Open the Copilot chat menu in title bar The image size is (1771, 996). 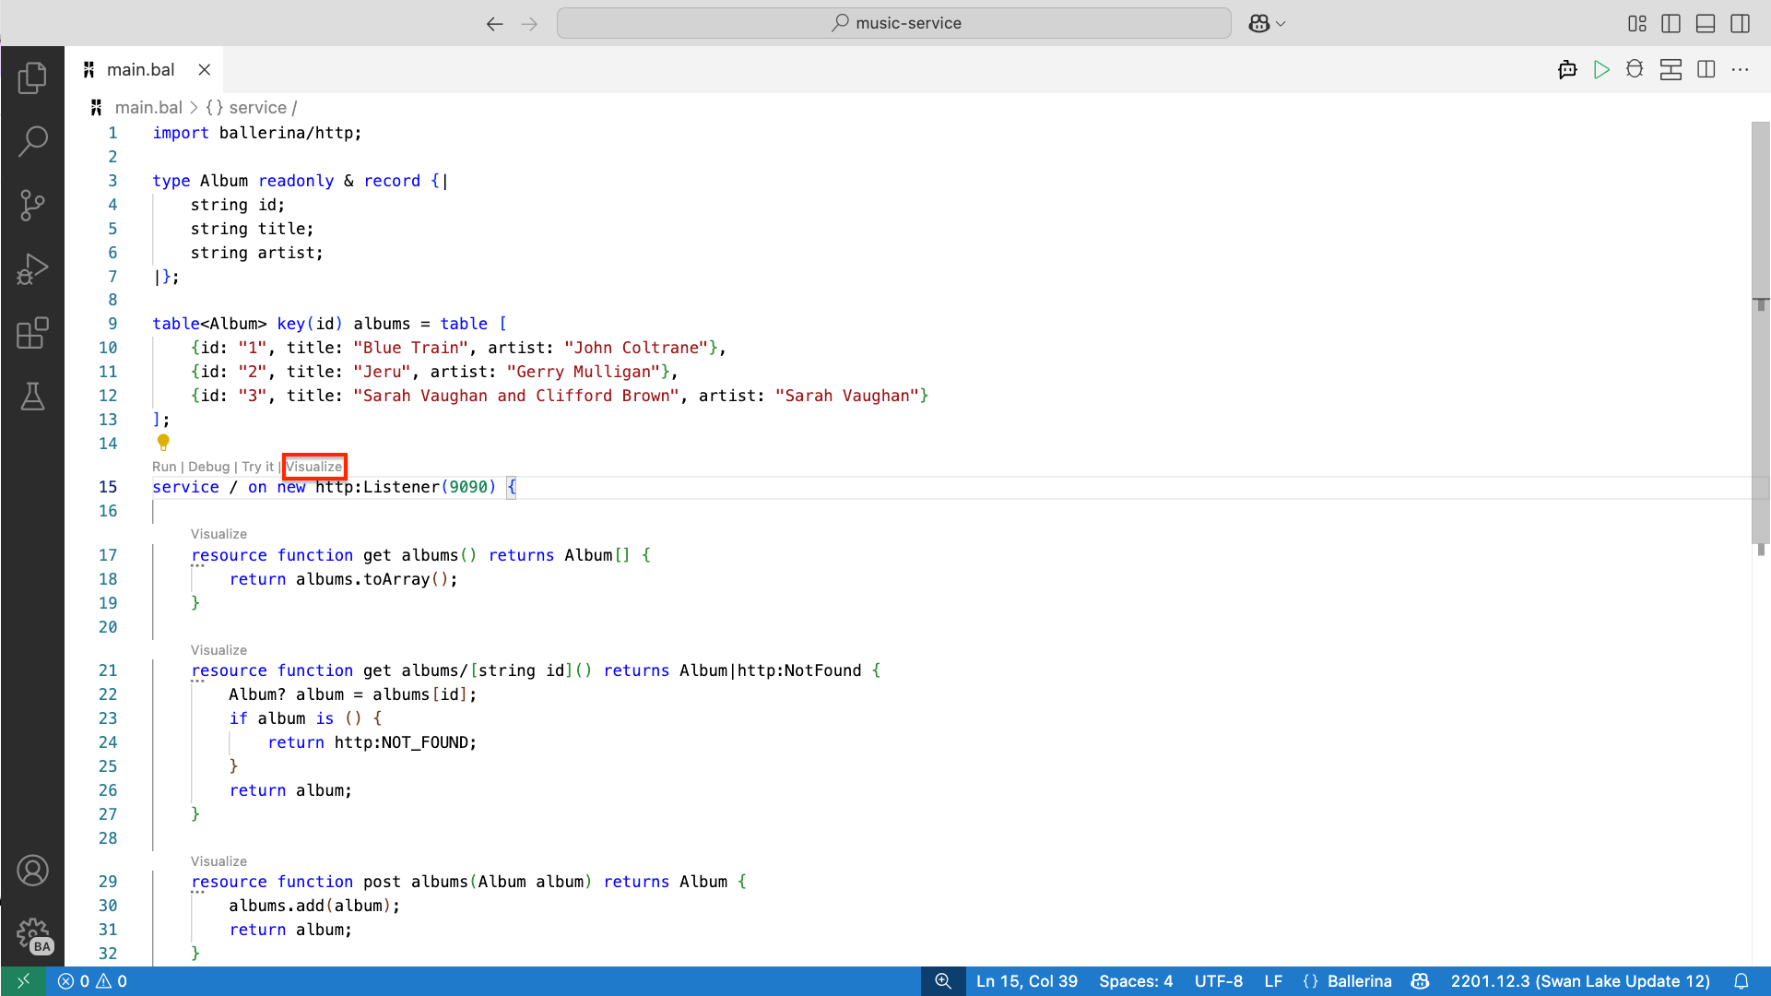coord(1267,24)
